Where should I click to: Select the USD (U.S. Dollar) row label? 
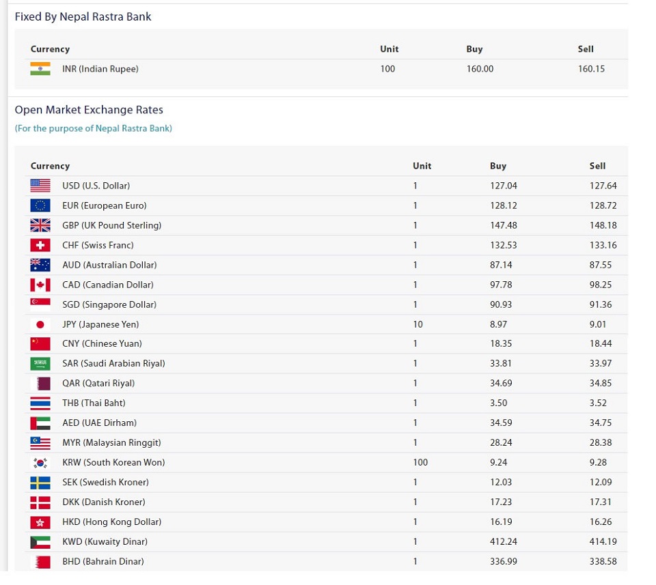[96, 186]
